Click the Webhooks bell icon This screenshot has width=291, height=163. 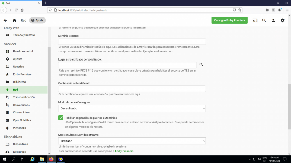click(8, 128)
